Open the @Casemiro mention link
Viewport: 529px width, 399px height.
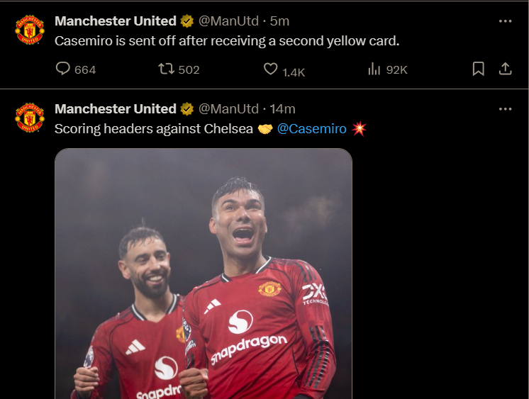[311, 128]
